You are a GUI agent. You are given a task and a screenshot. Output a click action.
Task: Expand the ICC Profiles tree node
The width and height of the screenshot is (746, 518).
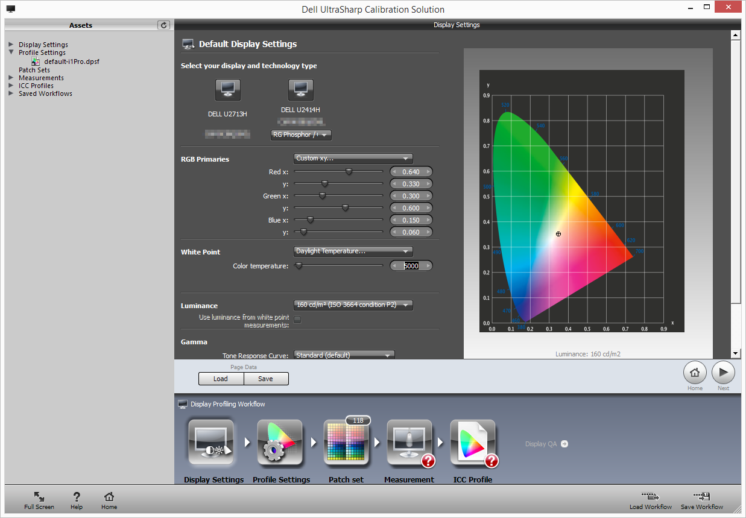click(11, 86)
